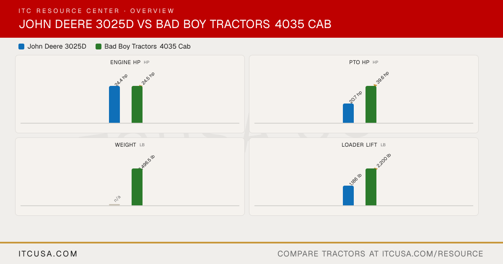Open the ITCUSA.COM footer link
Viewport: 503px width, 264px height.
(x=48, y=254)
